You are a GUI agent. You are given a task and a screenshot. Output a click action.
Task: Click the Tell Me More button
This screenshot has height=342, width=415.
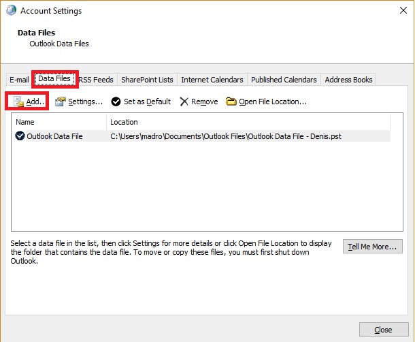[x=373, y=246]
